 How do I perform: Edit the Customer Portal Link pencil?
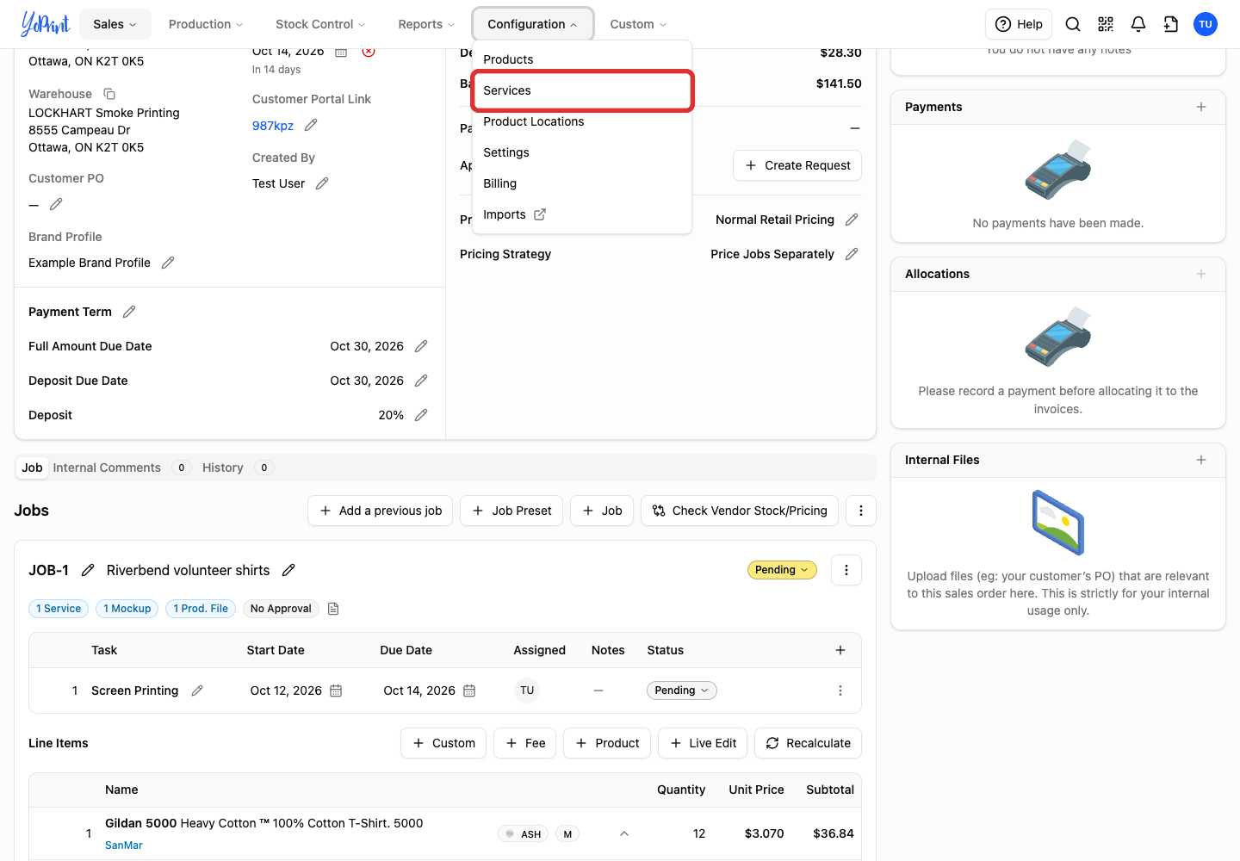pos(311,126)
